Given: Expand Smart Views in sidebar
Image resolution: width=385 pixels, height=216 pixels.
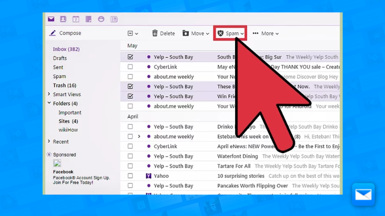Looking at the screenshot, I should click(49, 94).
